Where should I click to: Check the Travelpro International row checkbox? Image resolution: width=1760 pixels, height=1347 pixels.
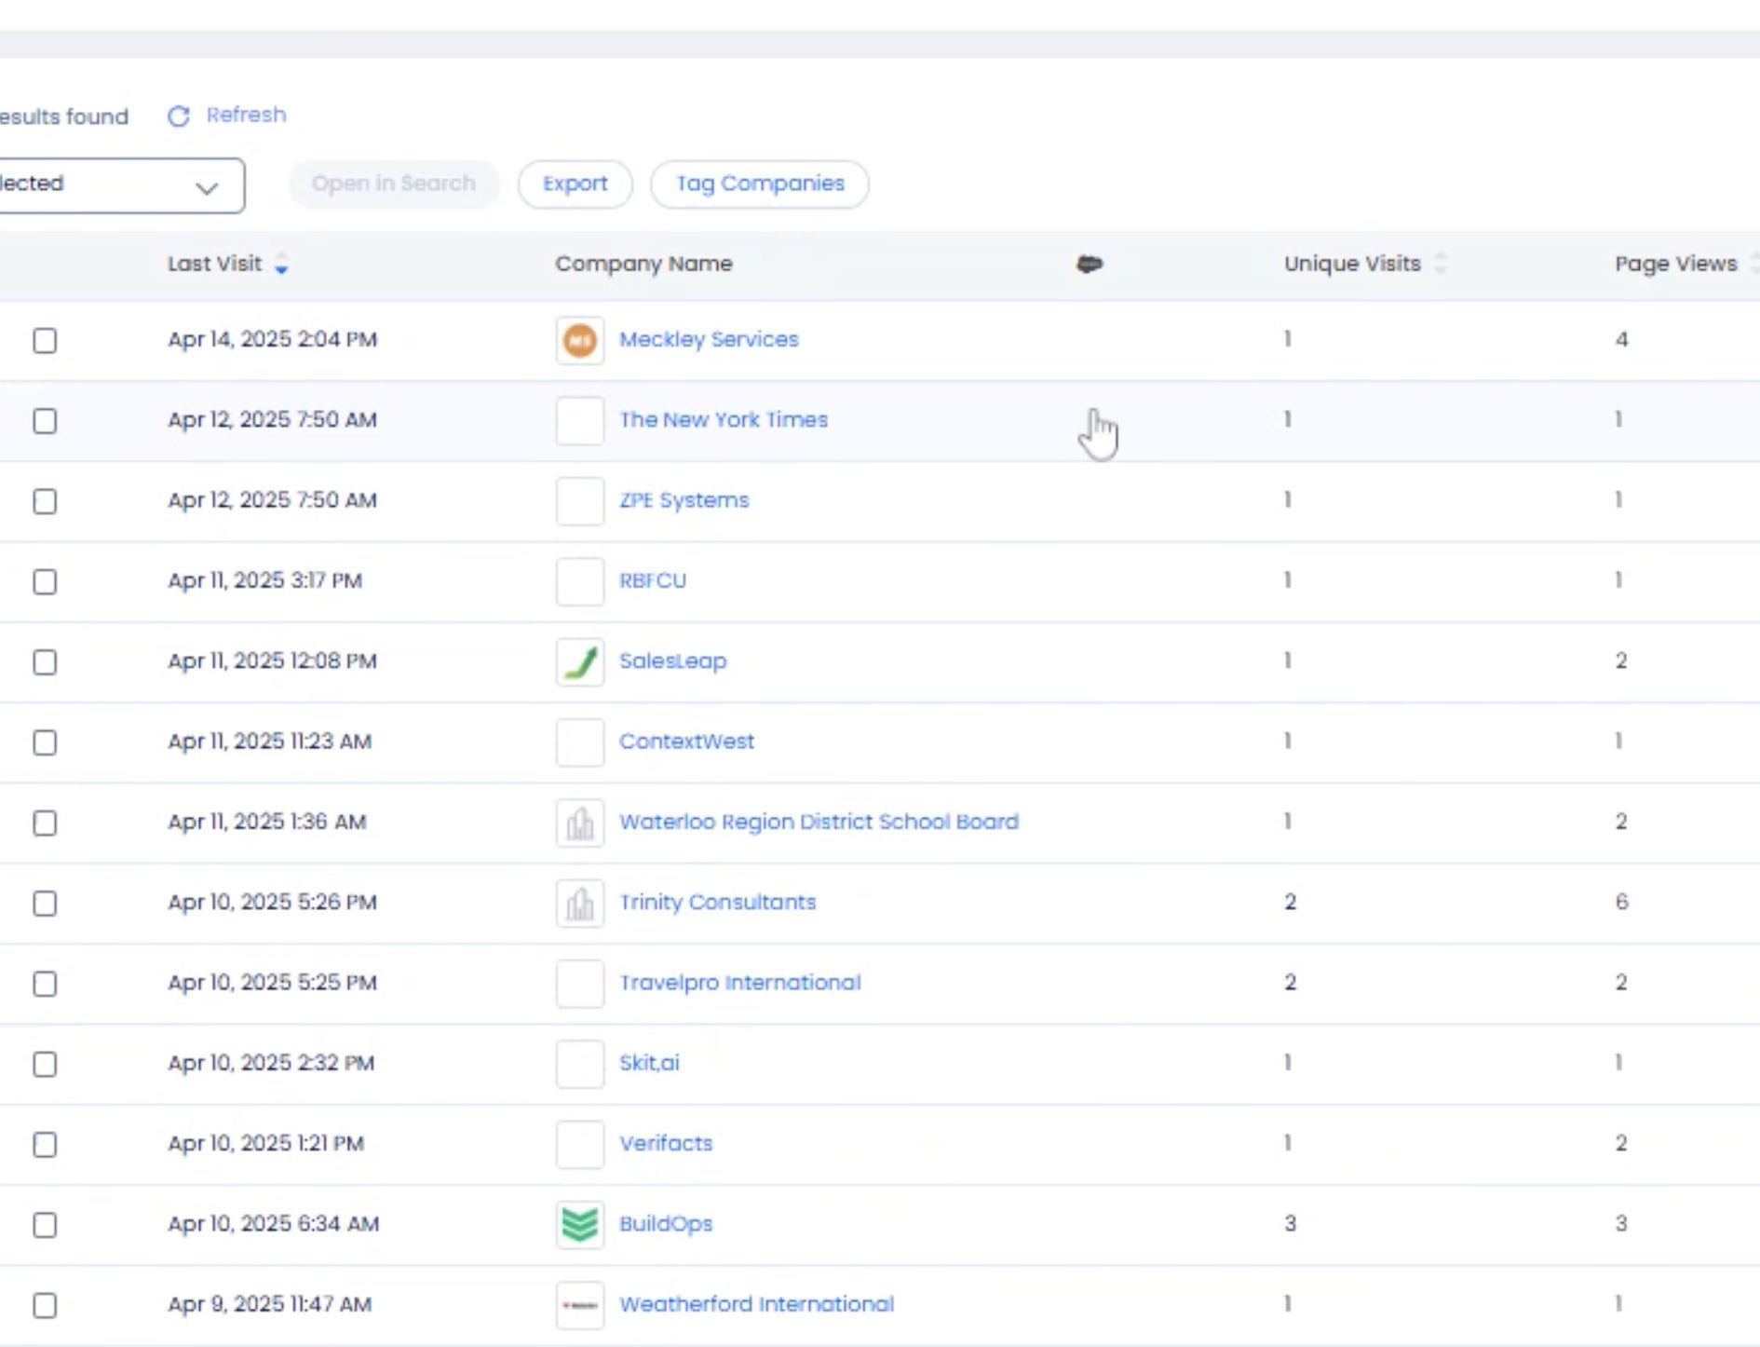45,984
